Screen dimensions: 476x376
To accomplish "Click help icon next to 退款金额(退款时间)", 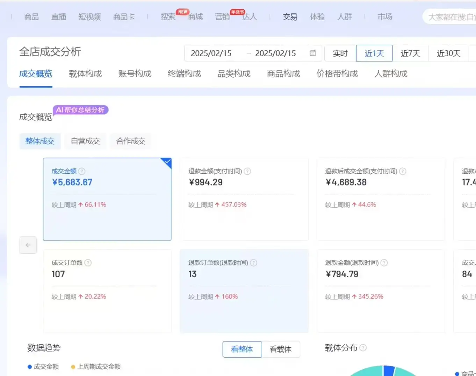I will [x=384, y=263].
